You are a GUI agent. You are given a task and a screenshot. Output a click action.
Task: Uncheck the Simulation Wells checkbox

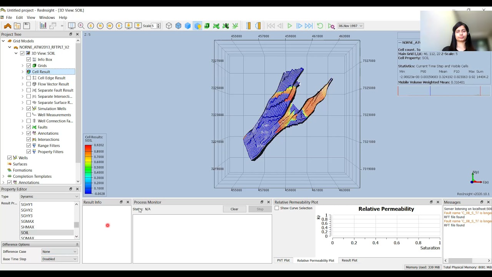(x=29, y=108)
